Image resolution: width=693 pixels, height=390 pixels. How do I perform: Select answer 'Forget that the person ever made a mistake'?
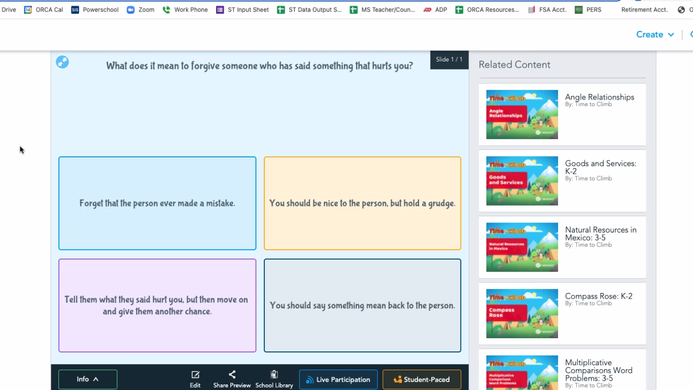[x=157, y=203]
